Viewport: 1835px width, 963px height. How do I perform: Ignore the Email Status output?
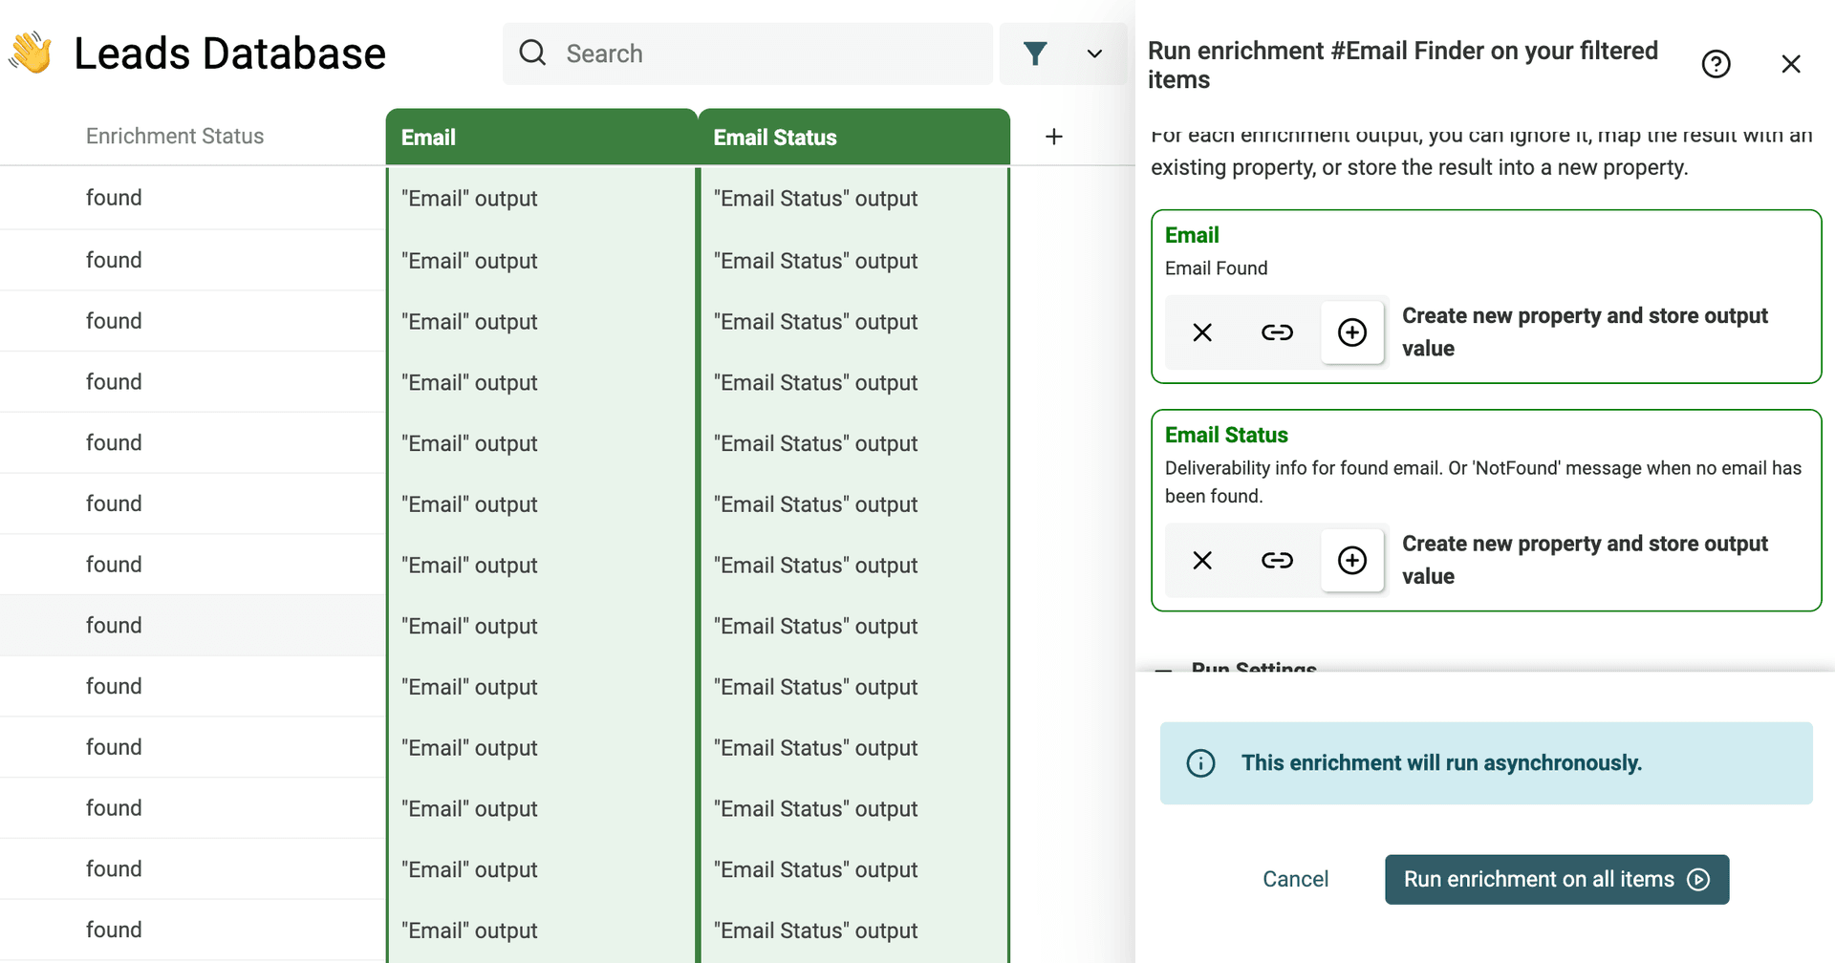(1202, 561)
